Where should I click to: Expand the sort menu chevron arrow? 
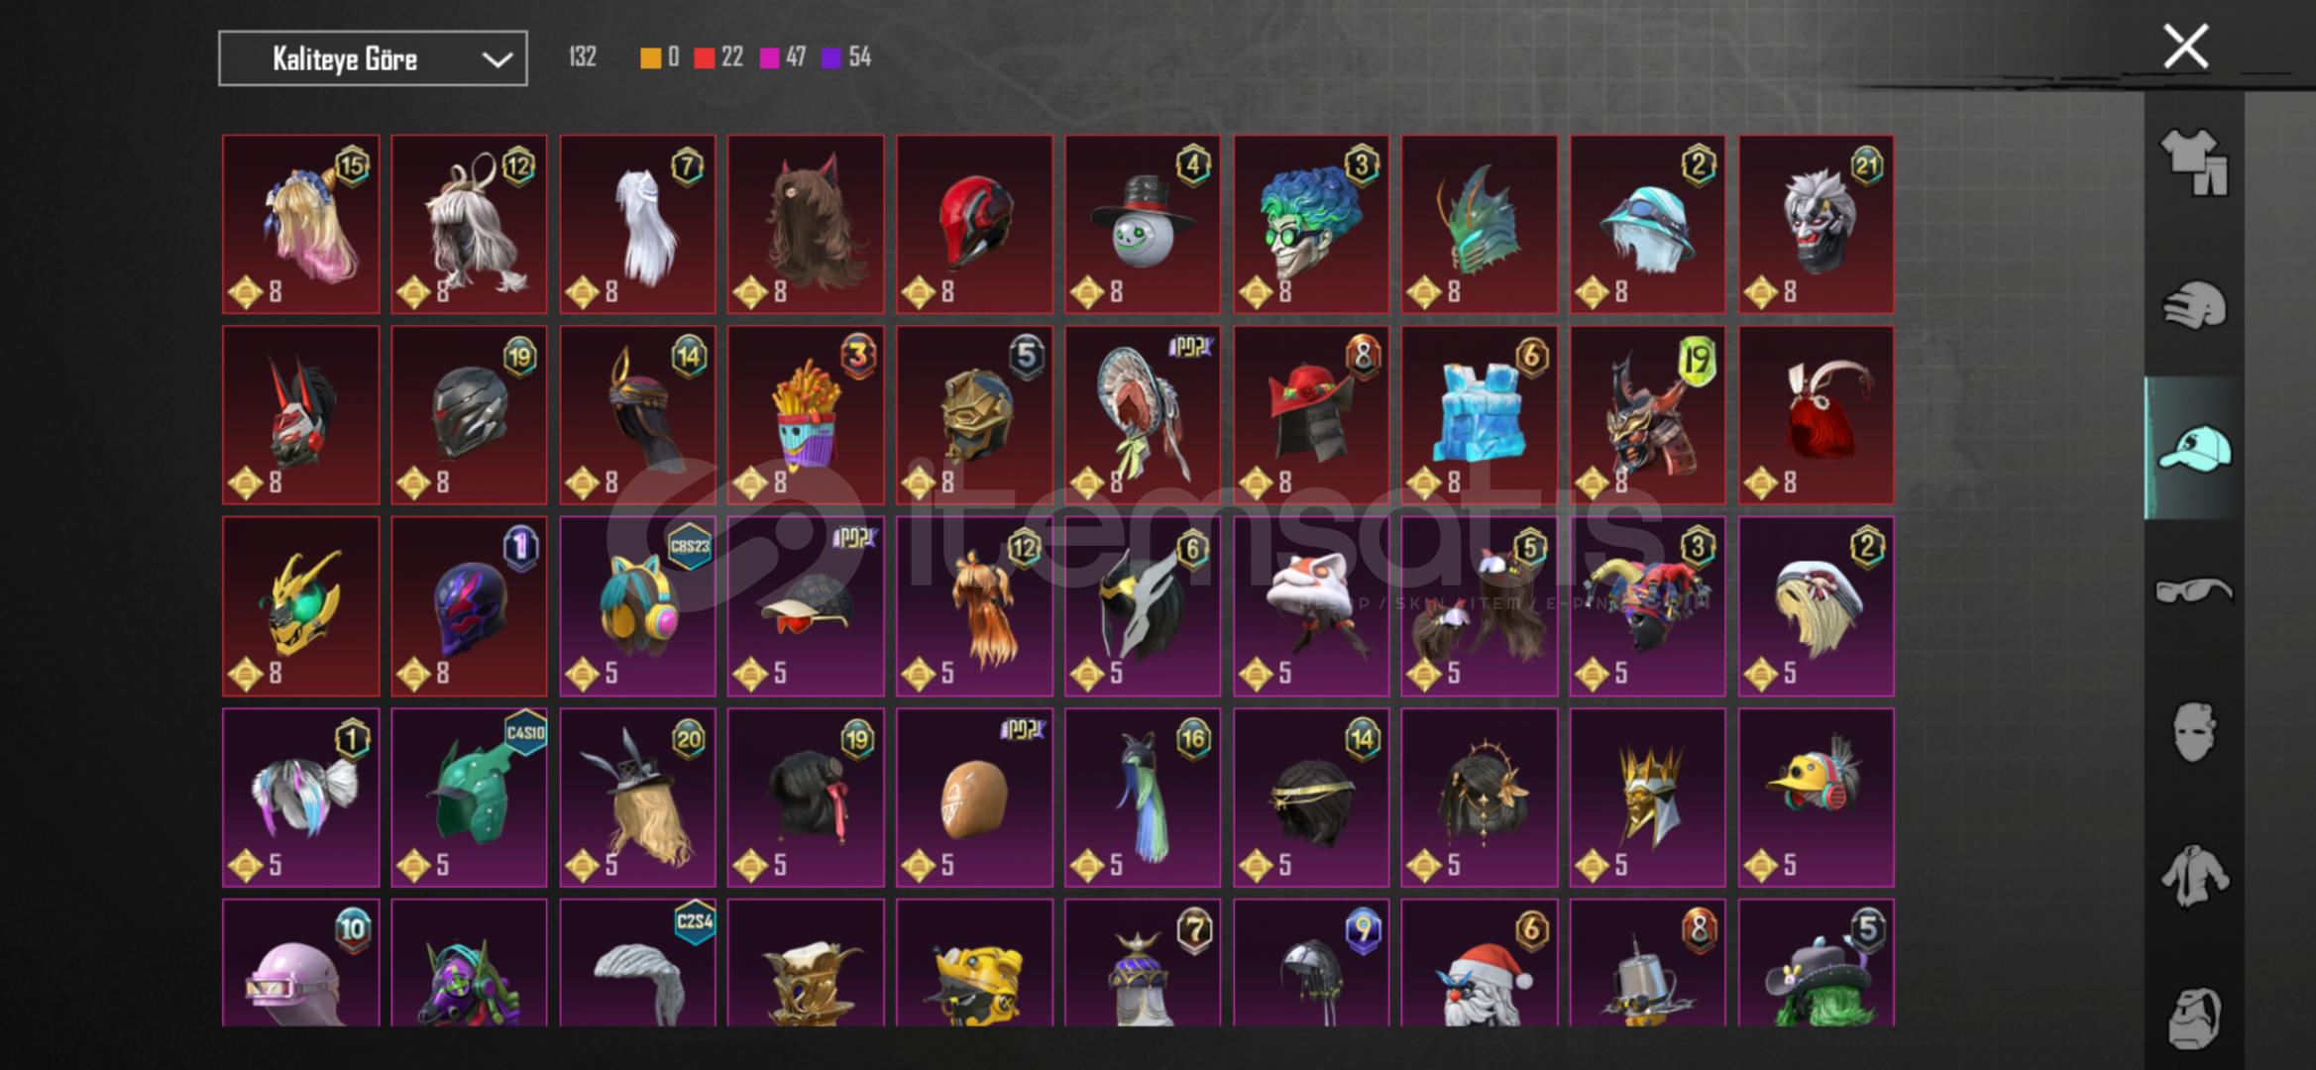[496, 59]
